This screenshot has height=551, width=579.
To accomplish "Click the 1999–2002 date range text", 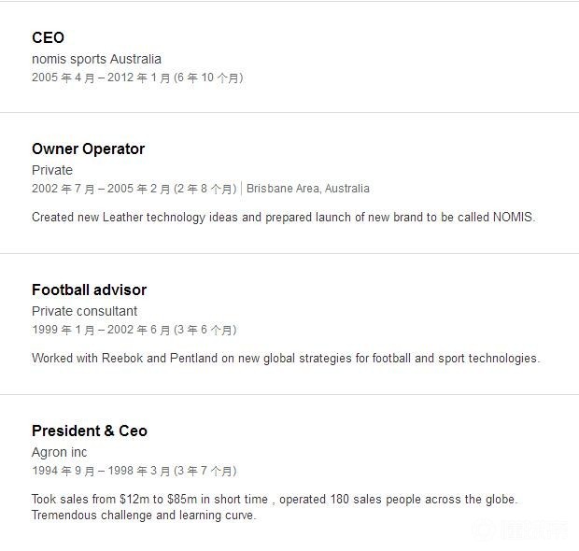I will coord(101,330).
